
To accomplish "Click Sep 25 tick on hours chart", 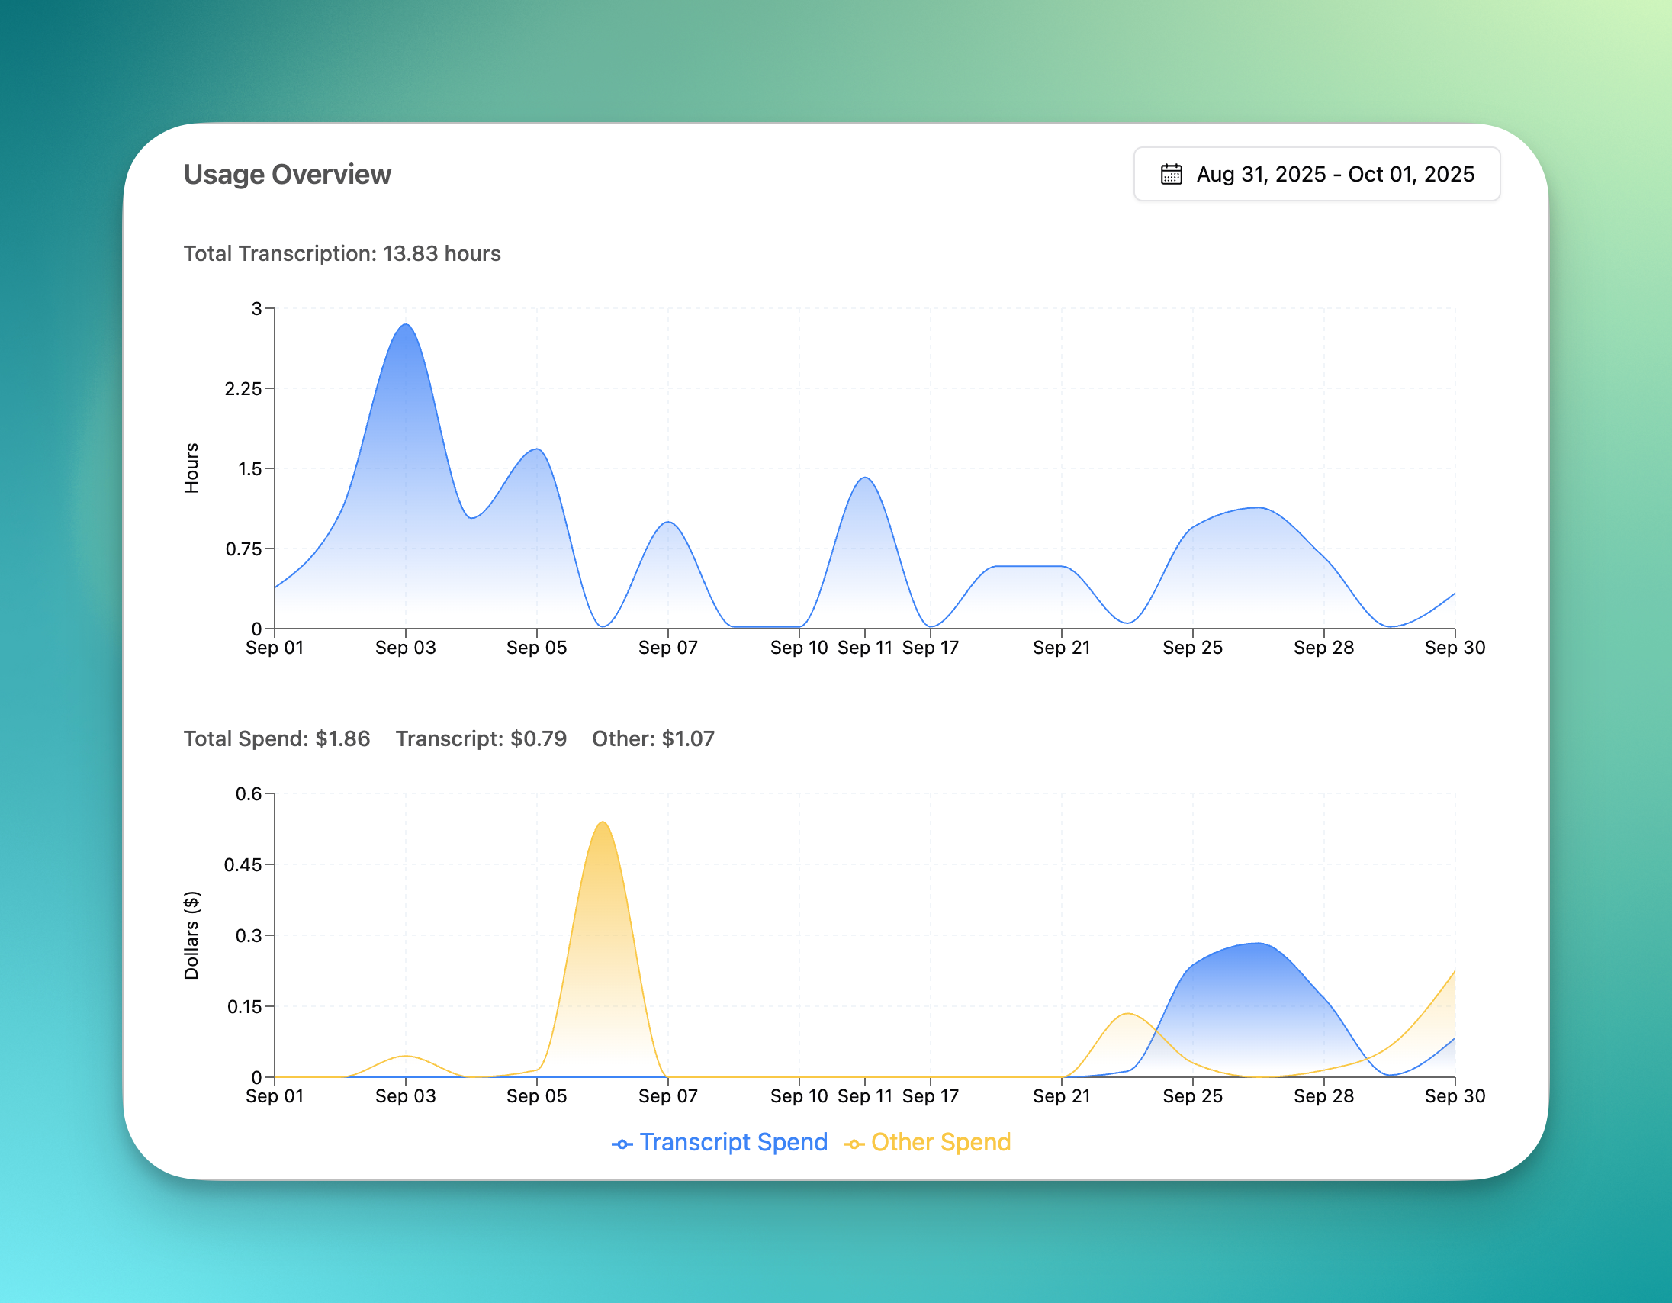I will [x=1192, y=648].
